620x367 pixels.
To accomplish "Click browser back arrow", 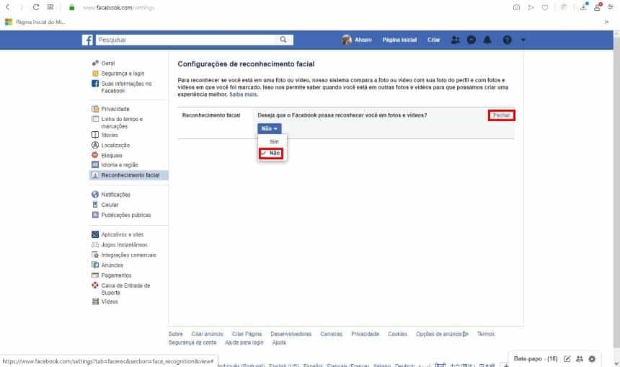I will click(x=7, y=7).
